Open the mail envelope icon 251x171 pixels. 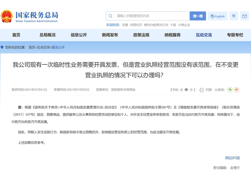pos(244,16)
